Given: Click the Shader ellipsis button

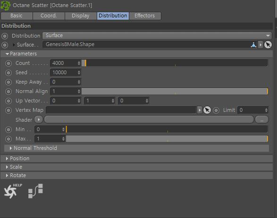Looking at the screenshot, I should click(262, 120).
